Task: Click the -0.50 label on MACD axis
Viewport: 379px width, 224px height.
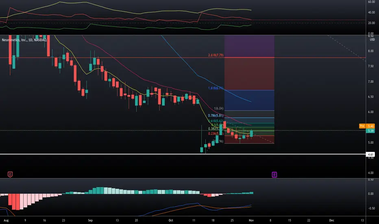Action: click(371, 208)
